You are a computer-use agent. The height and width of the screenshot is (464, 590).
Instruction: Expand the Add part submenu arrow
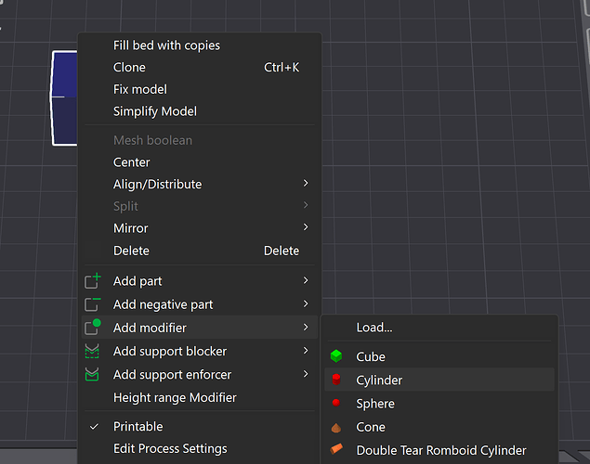coord(306,280)
